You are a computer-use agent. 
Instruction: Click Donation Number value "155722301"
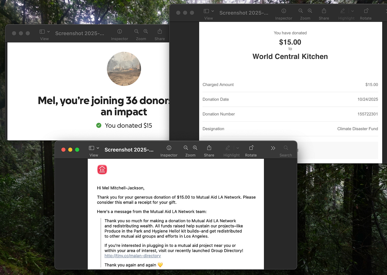click(x=368, y=114)
